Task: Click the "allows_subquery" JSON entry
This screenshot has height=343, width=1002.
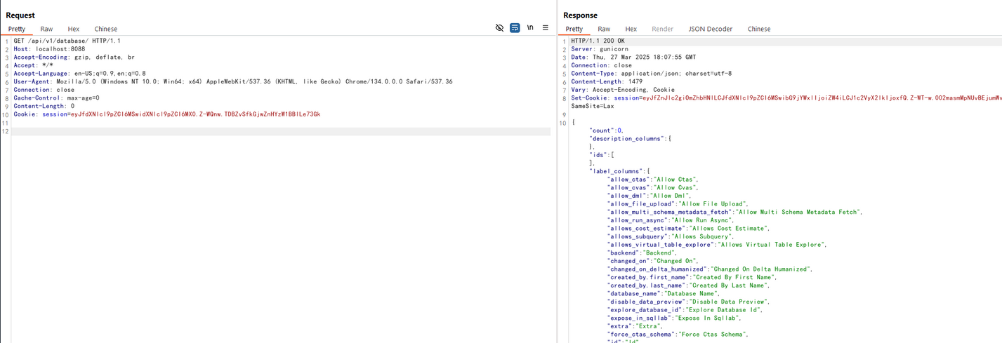Action: click(x=671, y=236)
